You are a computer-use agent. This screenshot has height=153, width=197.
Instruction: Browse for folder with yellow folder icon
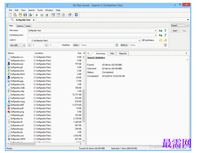(161, 40)
